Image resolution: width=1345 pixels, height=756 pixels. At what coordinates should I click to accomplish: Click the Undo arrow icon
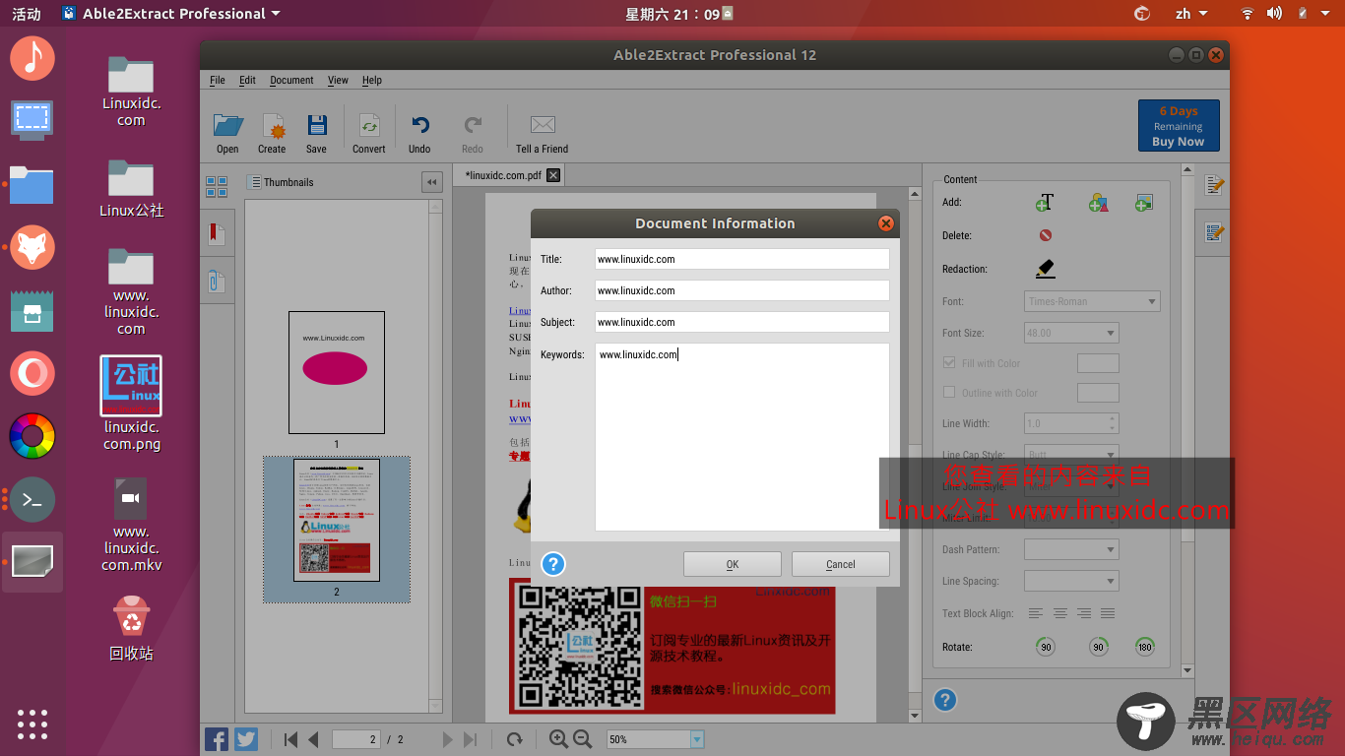[x=420, y=125]
